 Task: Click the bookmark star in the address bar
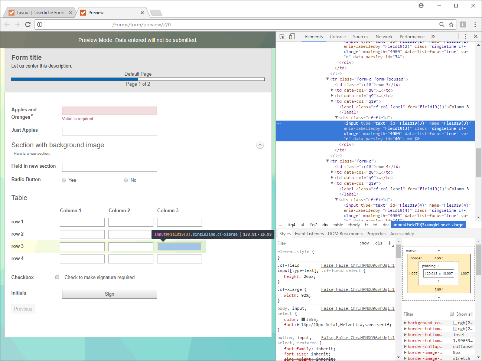[451, 24]
